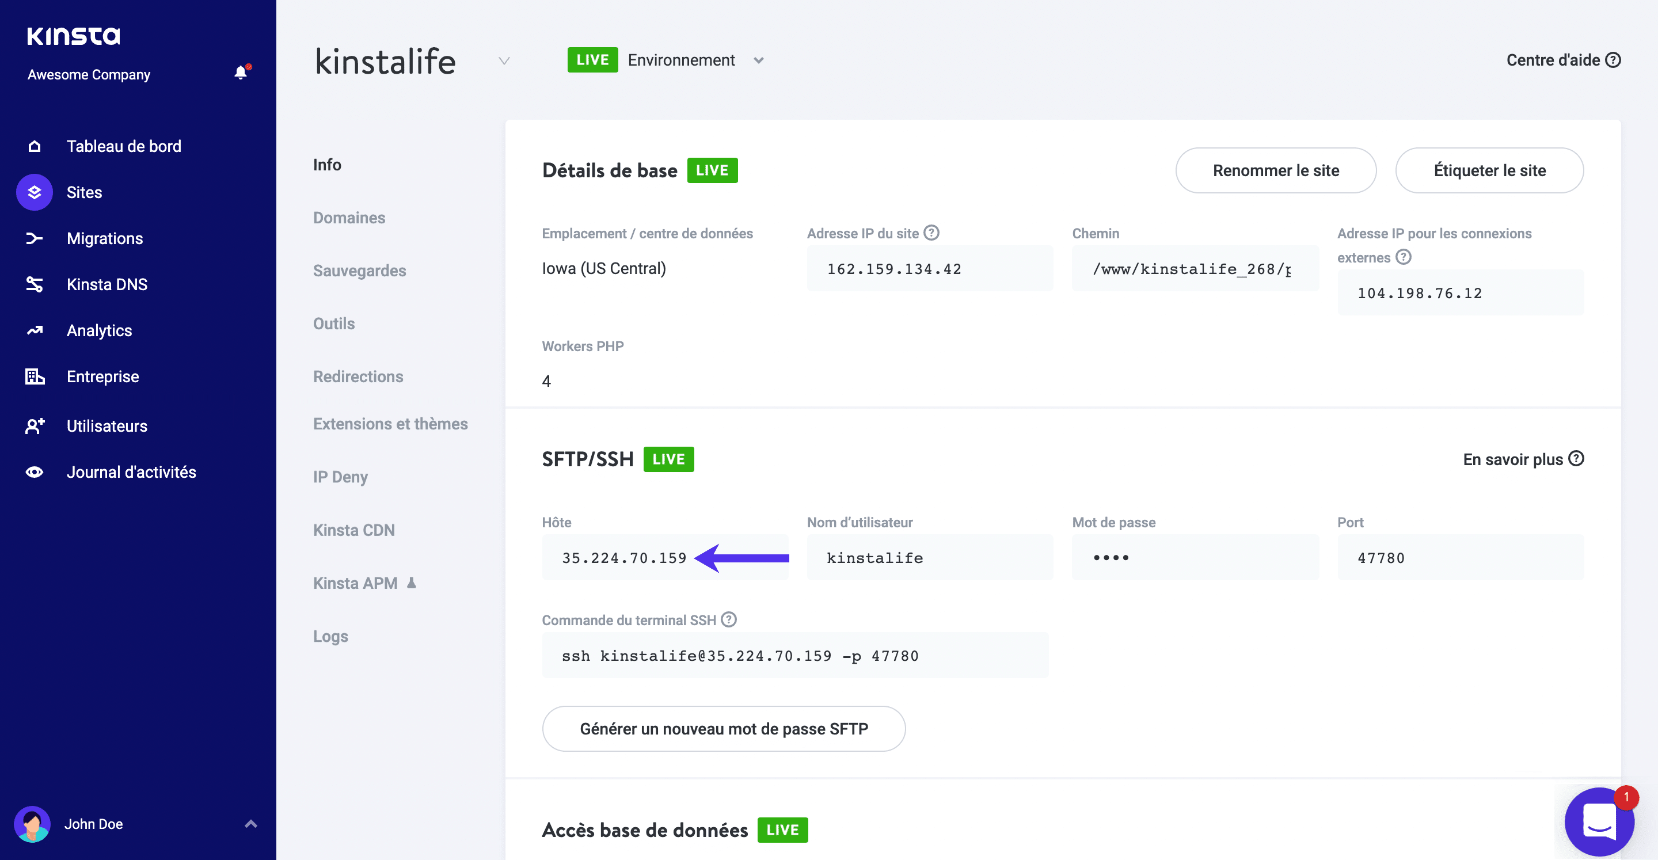Screen dimensions: 1658x860
Task: Click the notification bell icon
Action: (241, 72)
